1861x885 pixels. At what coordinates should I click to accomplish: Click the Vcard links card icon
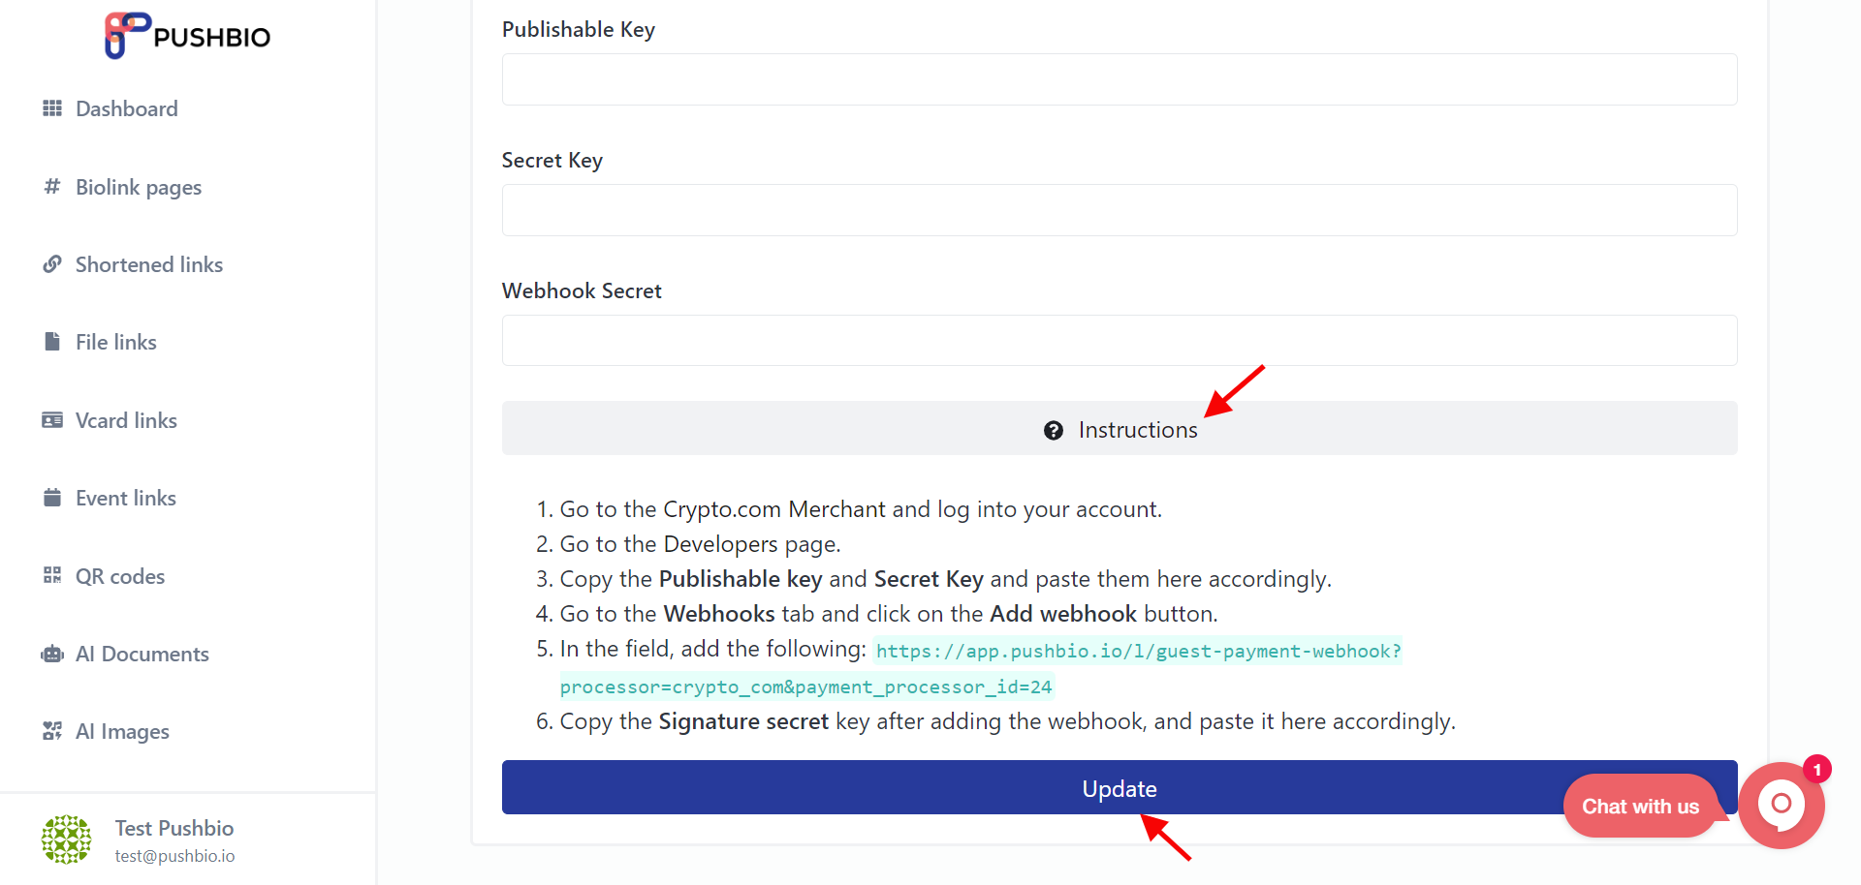click(x=52, y=420)
